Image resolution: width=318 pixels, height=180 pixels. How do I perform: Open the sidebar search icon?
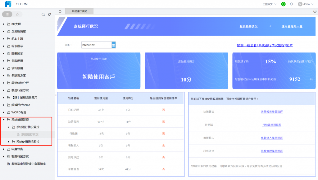(x=43, y=14)
